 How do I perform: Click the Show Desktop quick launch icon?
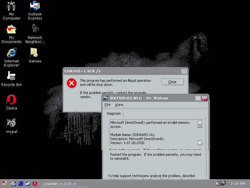pos(13,184)
